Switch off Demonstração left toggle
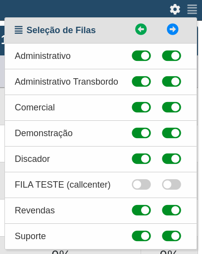Viewport: 202px width, 254px height. point(141,133)
